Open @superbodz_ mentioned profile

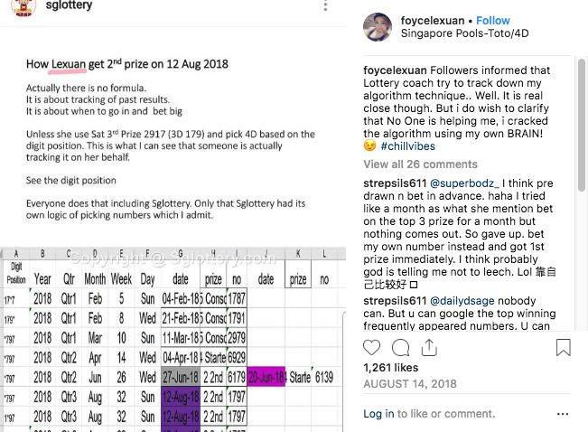[x=462, y=183]
